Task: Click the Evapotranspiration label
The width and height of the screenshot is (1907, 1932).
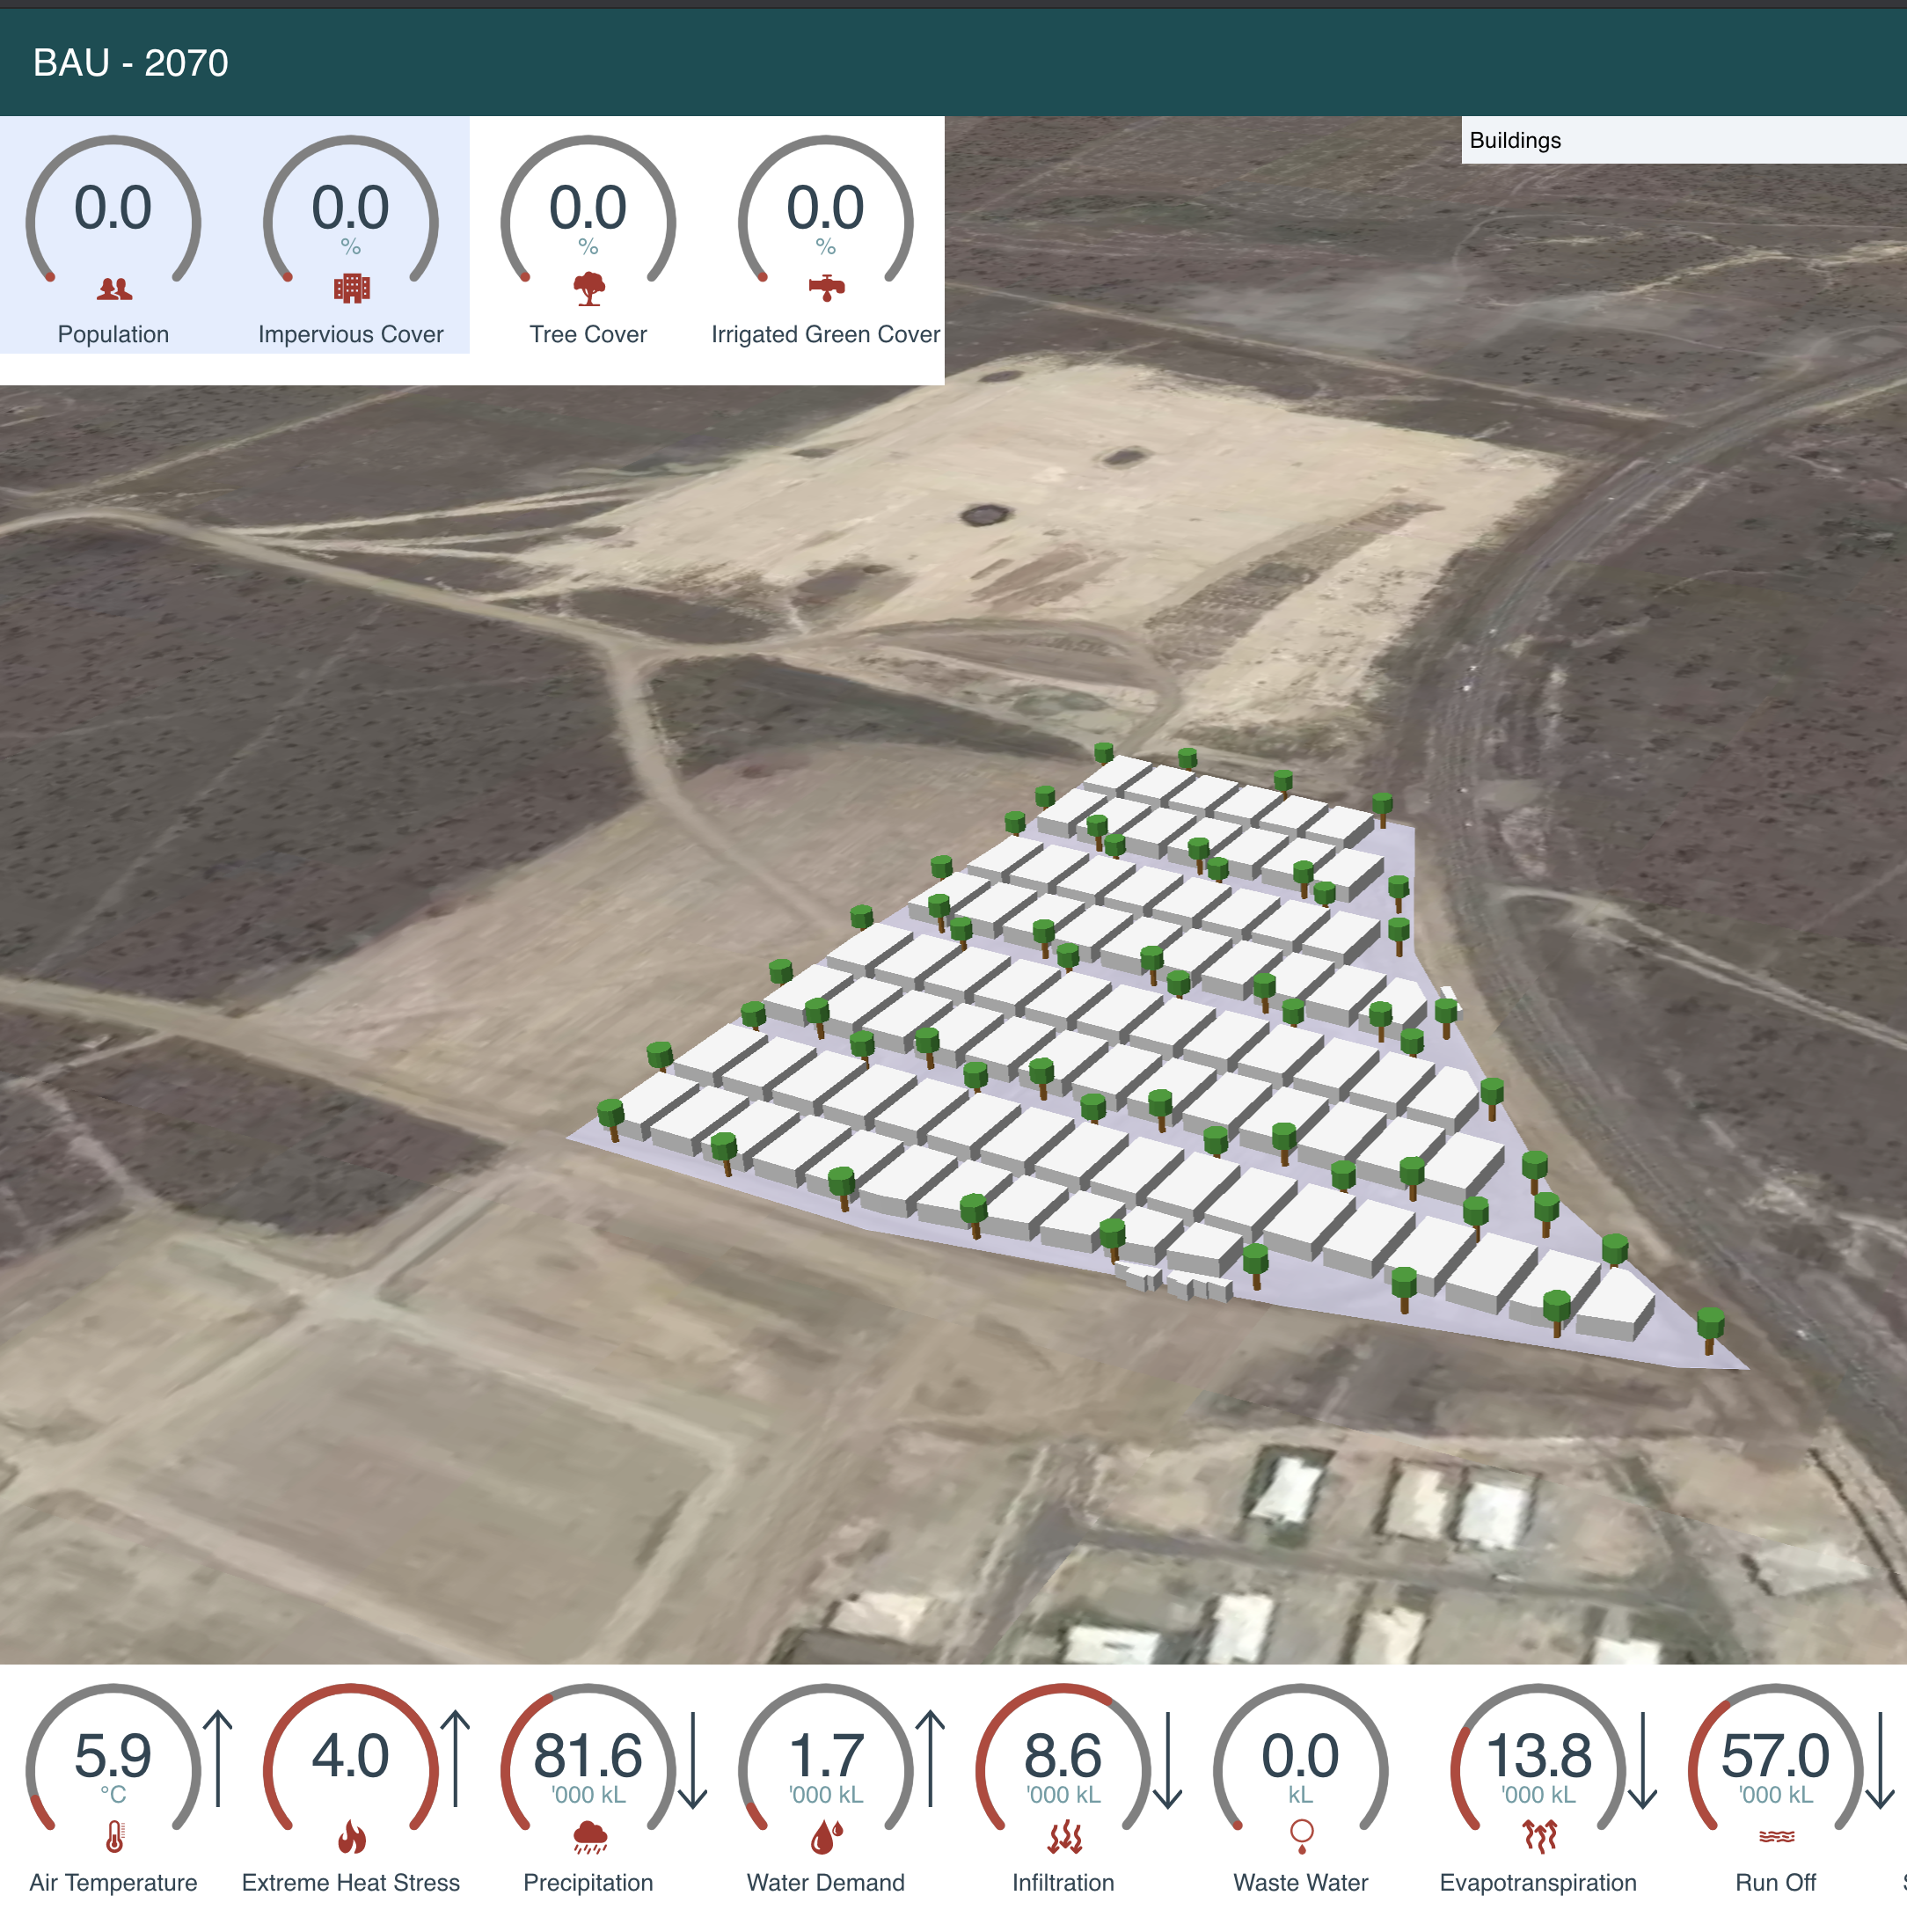Action: pos(1539,1883)
